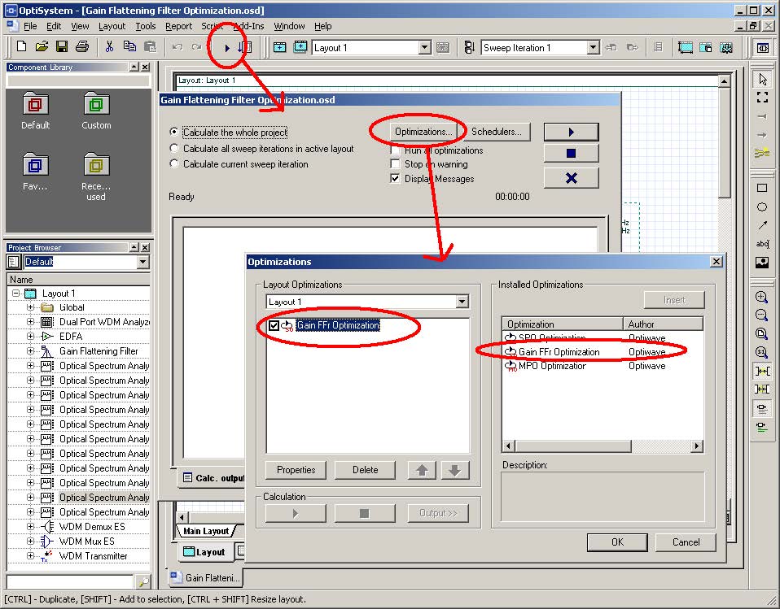Viewport: 780px width, 609px height.
Task: Open the Custom component library folder
Action: click(x=96, y=111)
